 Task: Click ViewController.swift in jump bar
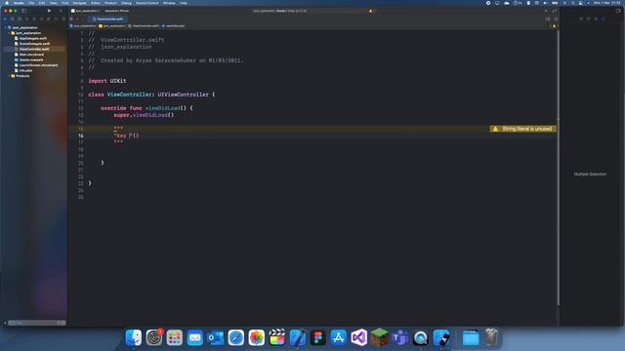[144, 26]
